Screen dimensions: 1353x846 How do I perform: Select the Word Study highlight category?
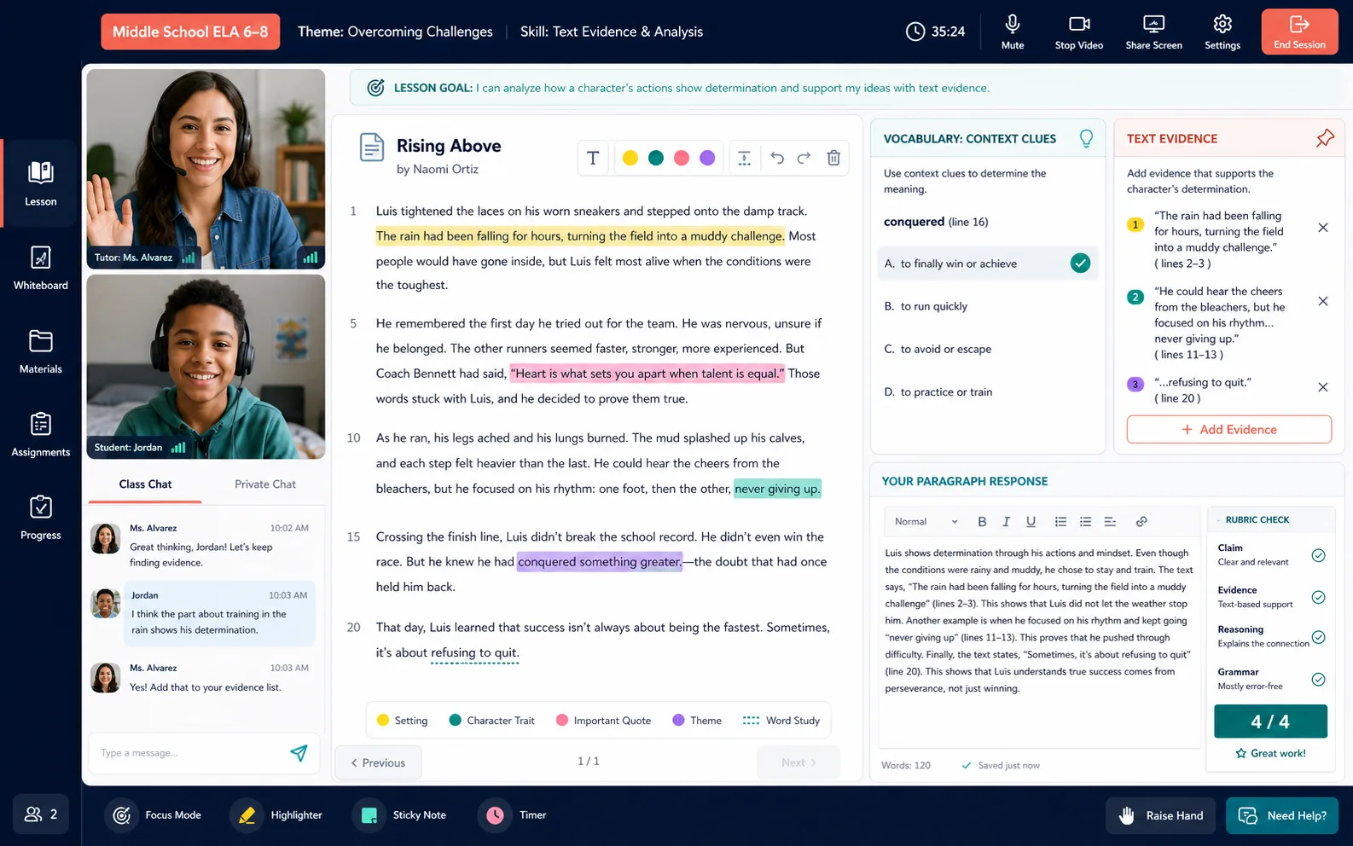[x=781, y=721]
